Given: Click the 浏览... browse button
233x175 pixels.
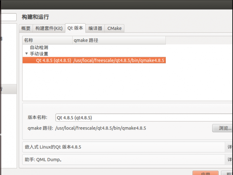Looking at the screenshot, I should pos(223,128).
